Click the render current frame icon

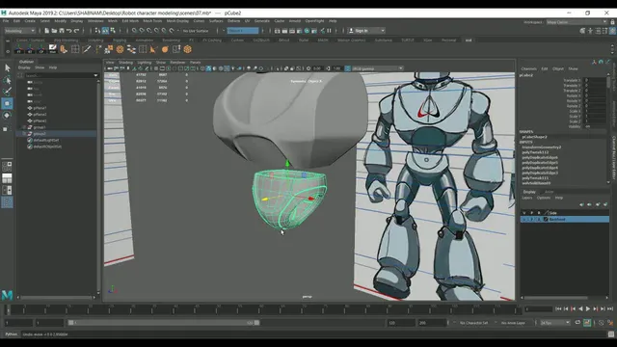[284, 31]
